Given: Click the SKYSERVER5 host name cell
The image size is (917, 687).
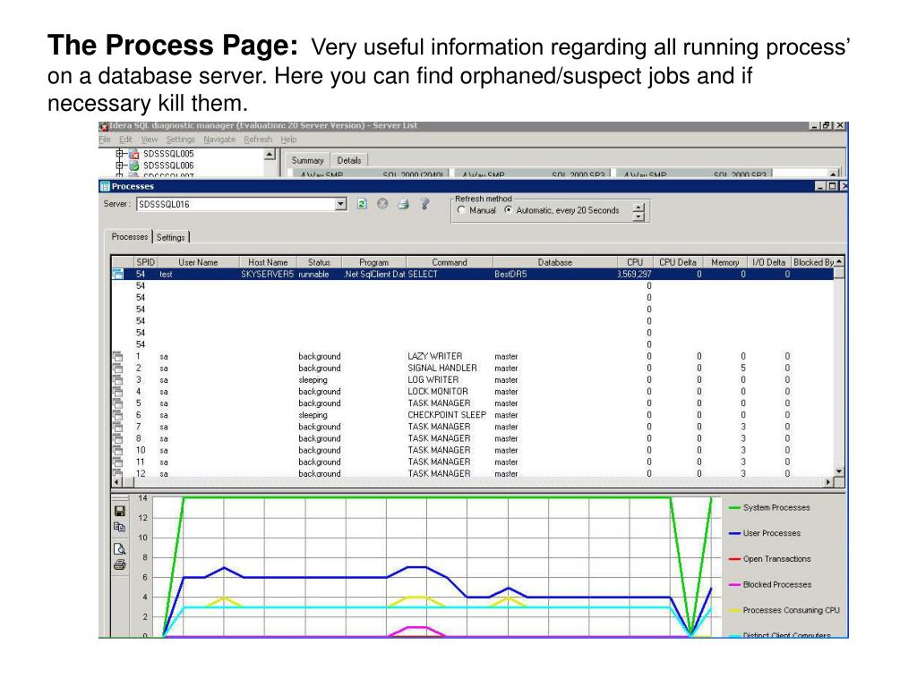Looking at the screenshot, I should click(x=267, y=274).
